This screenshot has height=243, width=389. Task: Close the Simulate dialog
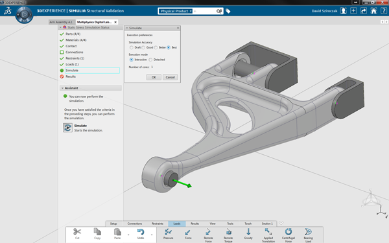pos(178,28)
